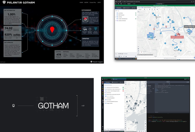This screenshot has width=195, height=132.
Task: Select the Event Matrix layer row
Action: point(114,100)
